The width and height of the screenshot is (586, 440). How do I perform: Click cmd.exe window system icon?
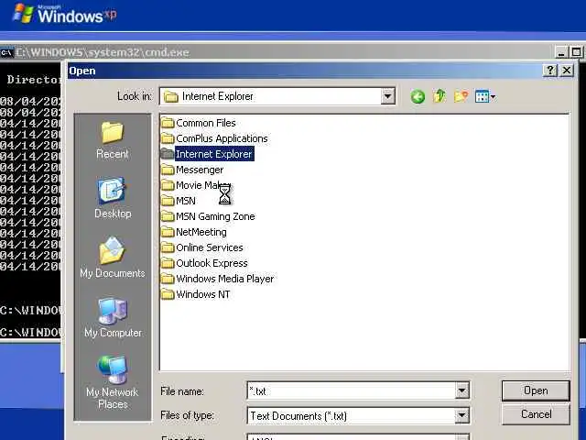6,52
